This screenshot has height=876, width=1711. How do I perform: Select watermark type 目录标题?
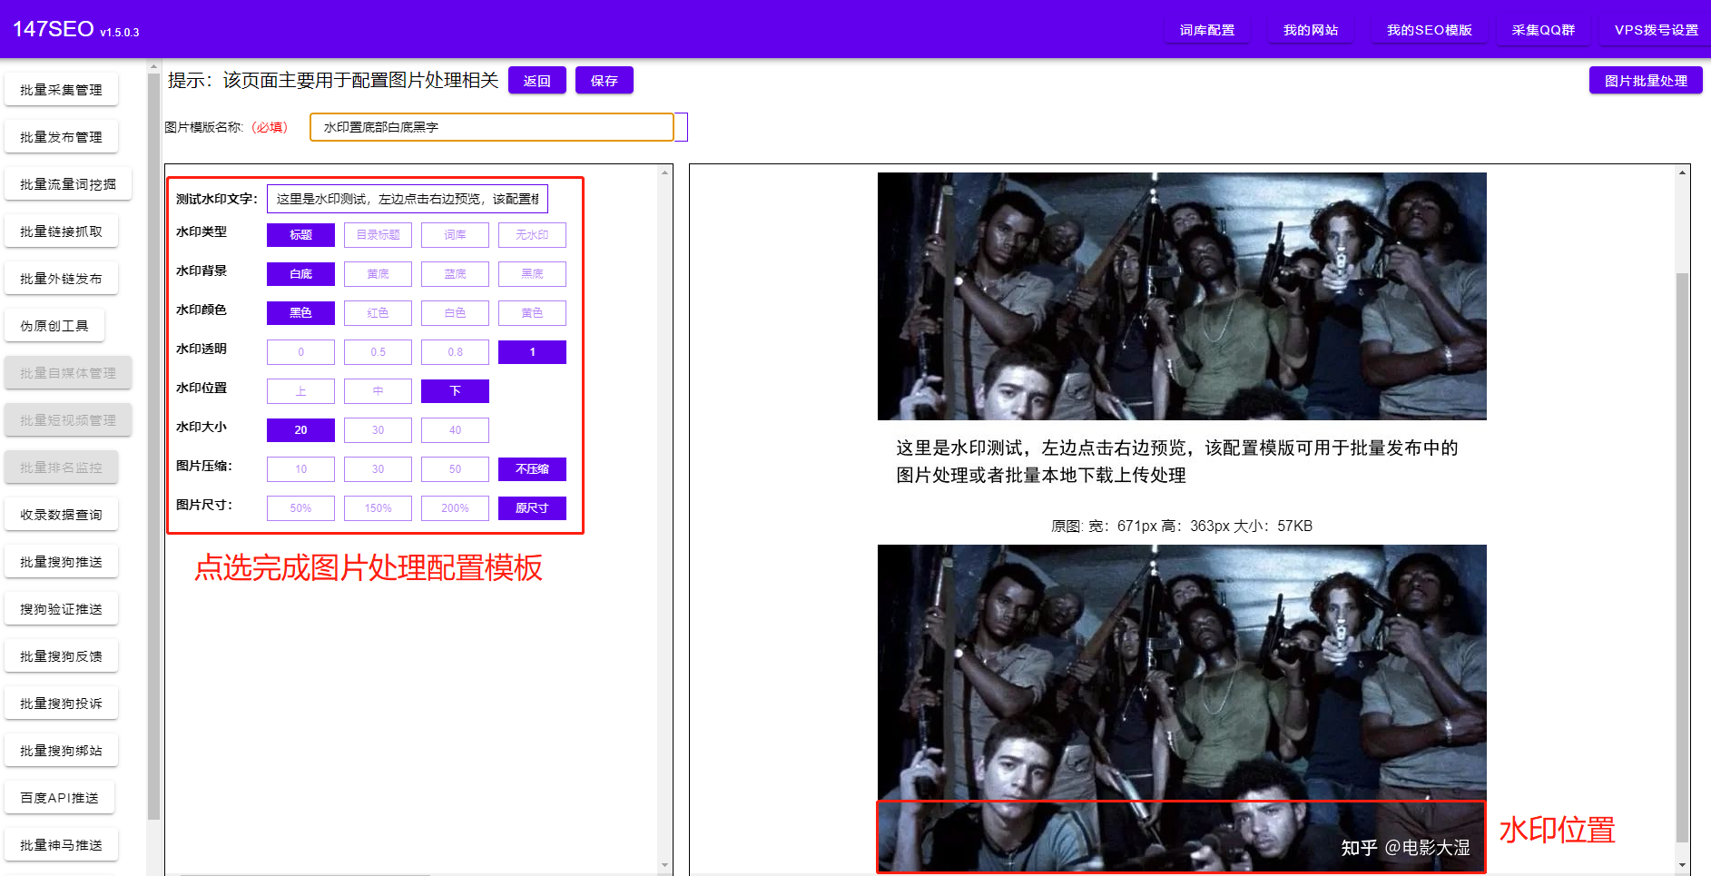click(378, 235)
